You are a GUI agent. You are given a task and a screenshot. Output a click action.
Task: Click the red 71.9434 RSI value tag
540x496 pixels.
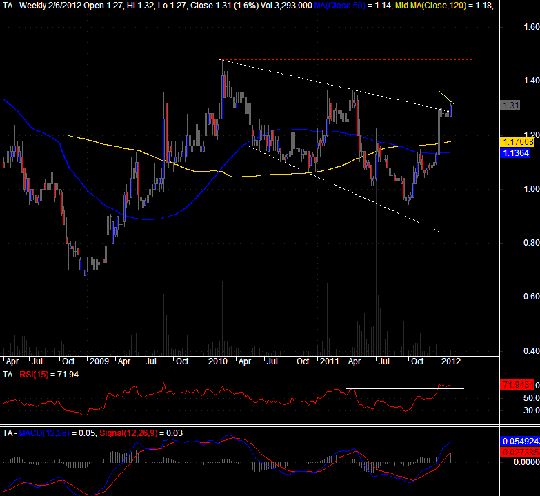click(x=517, y=385)
